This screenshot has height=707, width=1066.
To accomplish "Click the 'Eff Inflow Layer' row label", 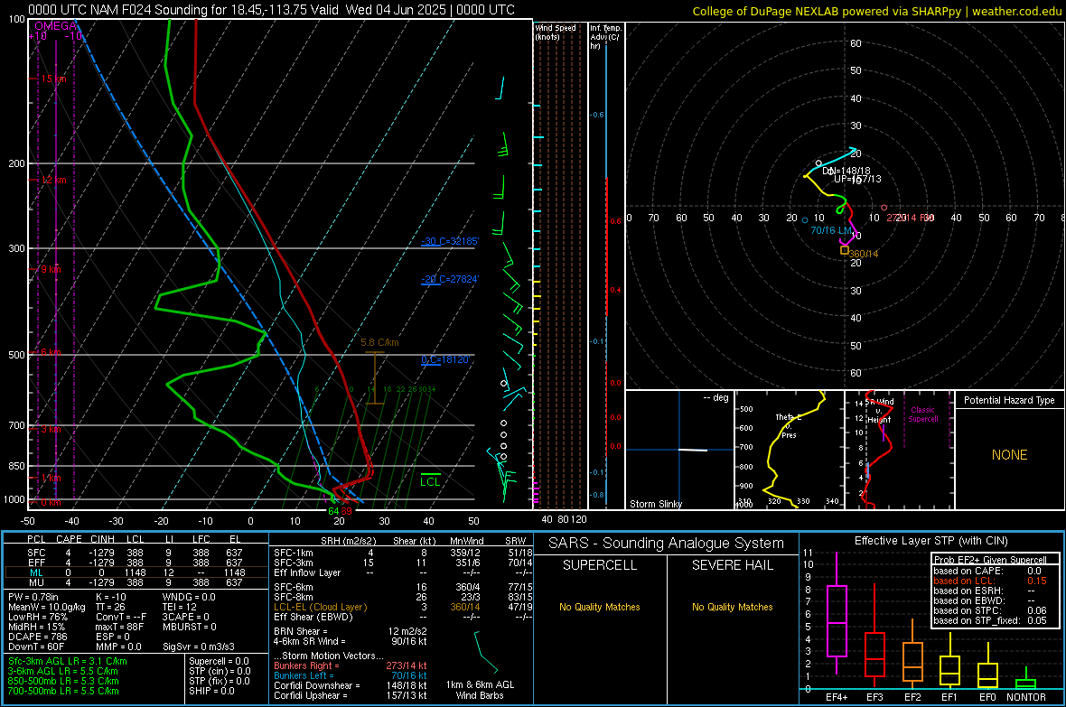I will point(307,572).
